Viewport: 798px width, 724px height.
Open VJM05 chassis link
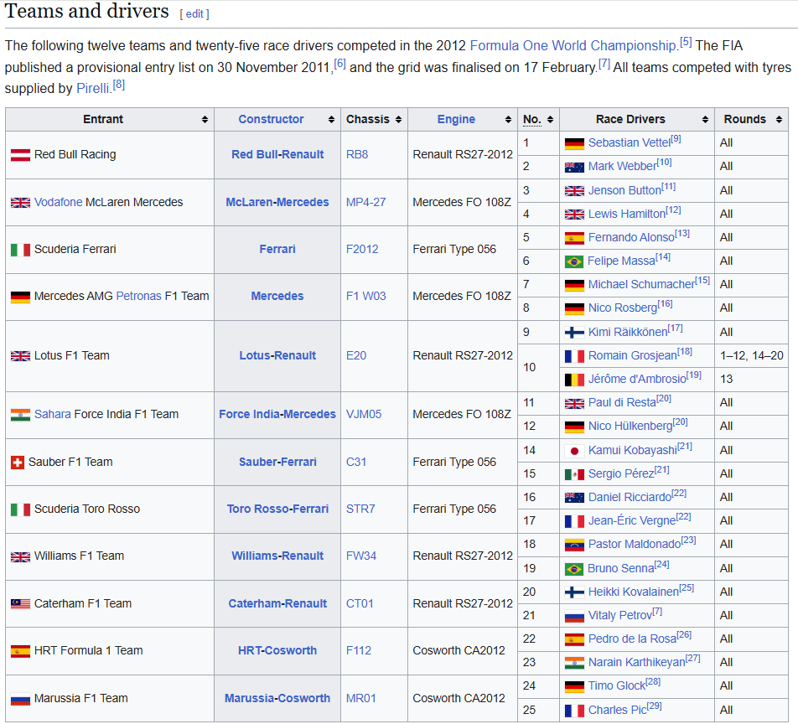364,415
